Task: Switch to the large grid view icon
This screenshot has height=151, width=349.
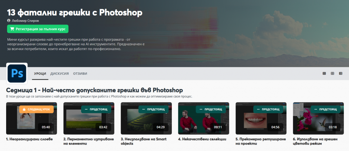Action: tap(324, 73)
